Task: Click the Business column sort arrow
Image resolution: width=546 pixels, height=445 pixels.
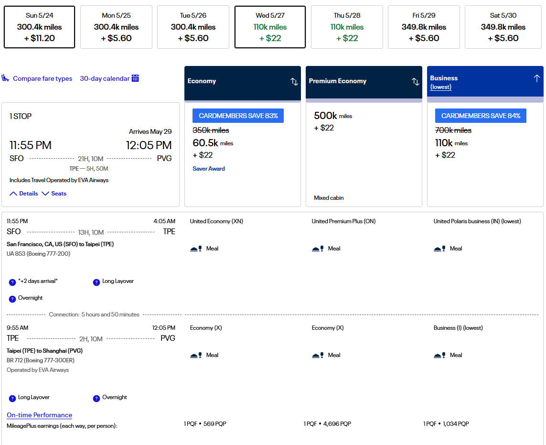Action: click(536, 78)
